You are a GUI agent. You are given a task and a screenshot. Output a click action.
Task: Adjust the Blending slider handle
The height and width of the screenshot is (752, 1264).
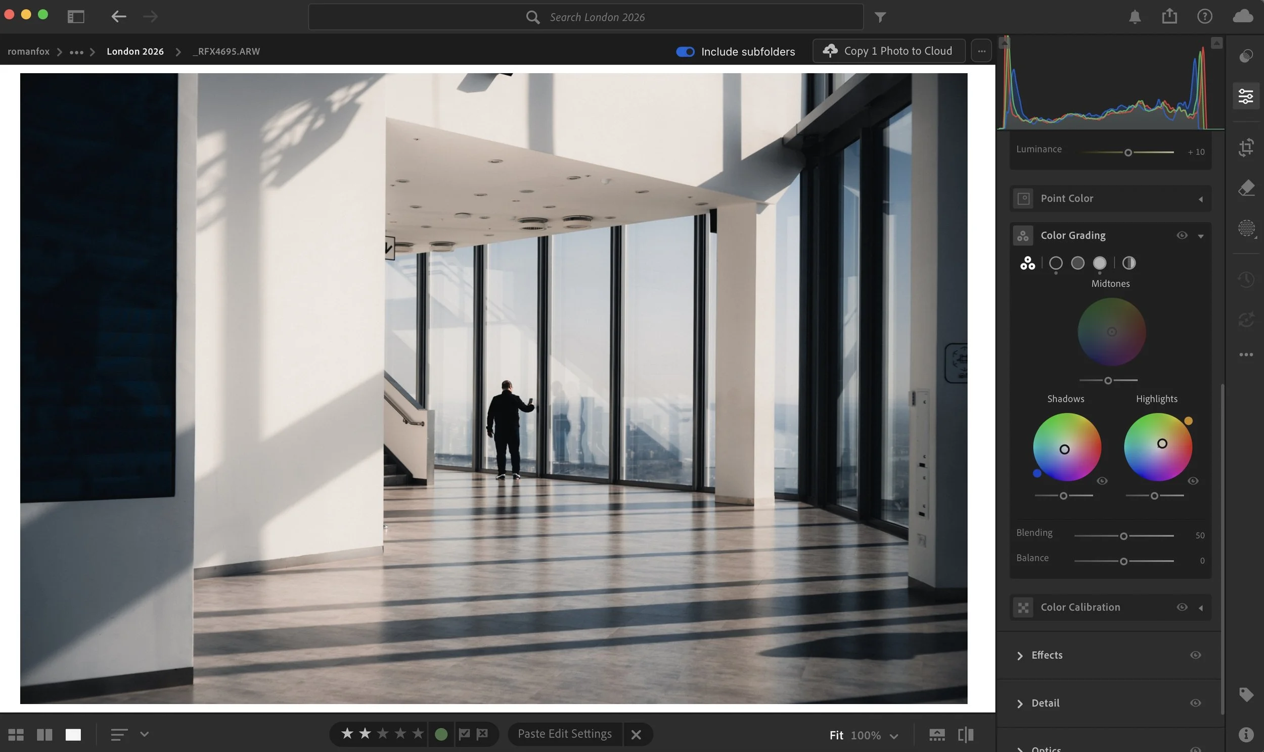coord(1123,536)
